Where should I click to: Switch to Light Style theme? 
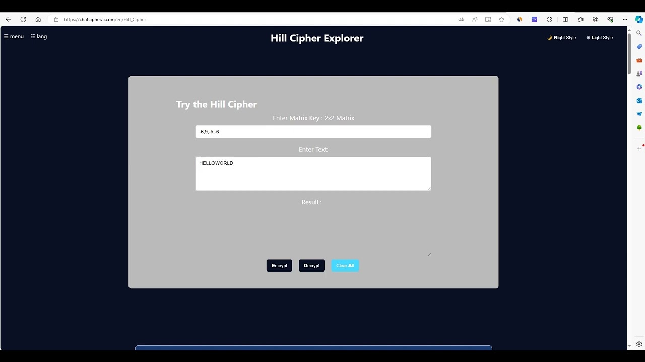click(x=600, y=38)
